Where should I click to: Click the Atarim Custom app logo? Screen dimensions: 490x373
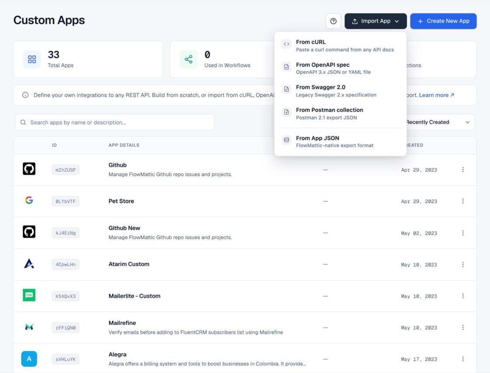click(x=29, y=264)
